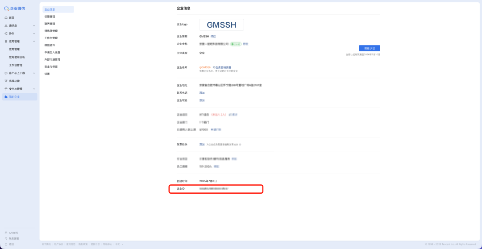482x249 pixels.
Task: Open the 用户协议 footer link
Action: coord(58,244)
